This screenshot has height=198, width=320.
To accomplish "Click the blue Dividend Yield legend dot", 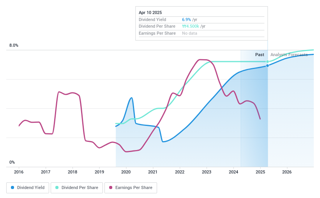I will pyautogui.click(x=13, y=187).
